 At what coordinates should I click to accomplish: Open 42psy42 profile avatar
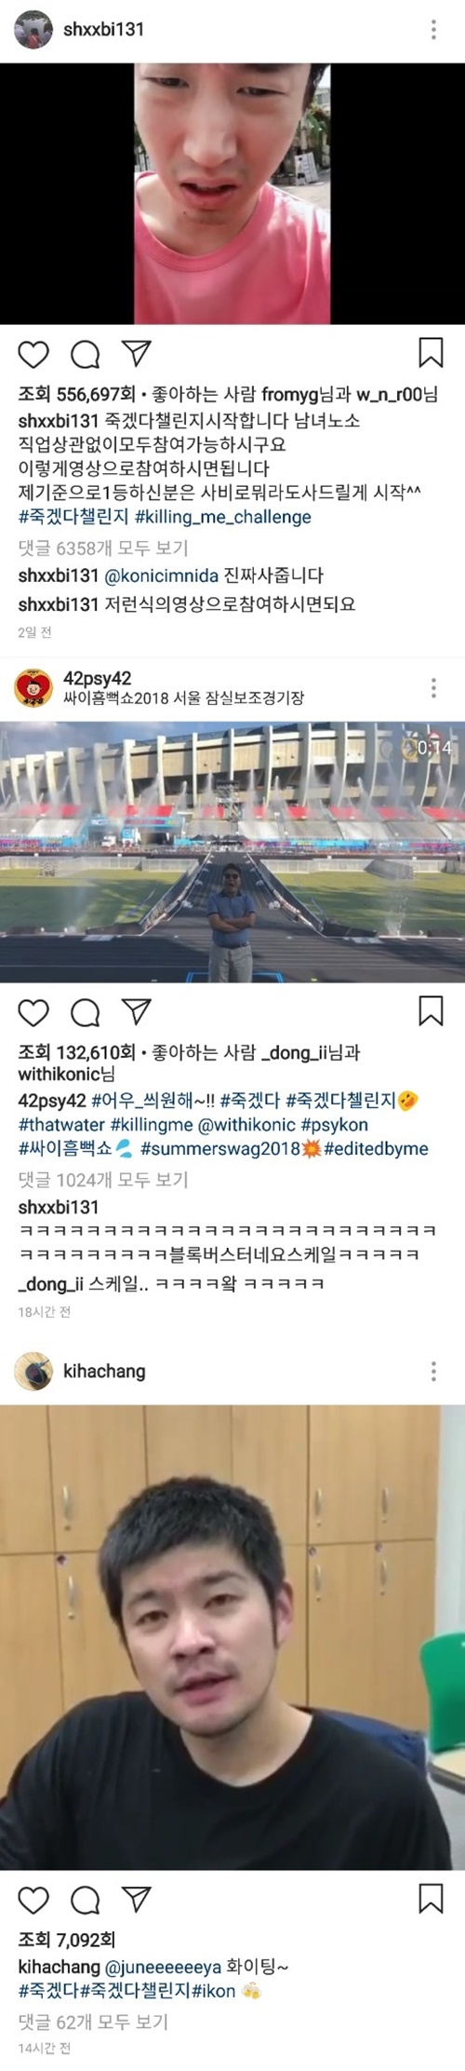[33, 688]
